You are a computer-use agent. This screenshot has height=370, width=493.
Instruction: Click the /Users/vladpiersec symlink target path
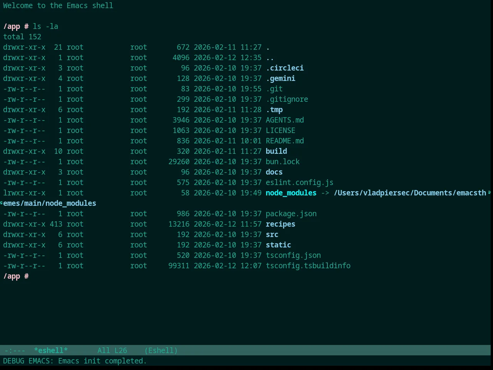tap(410, 193)
